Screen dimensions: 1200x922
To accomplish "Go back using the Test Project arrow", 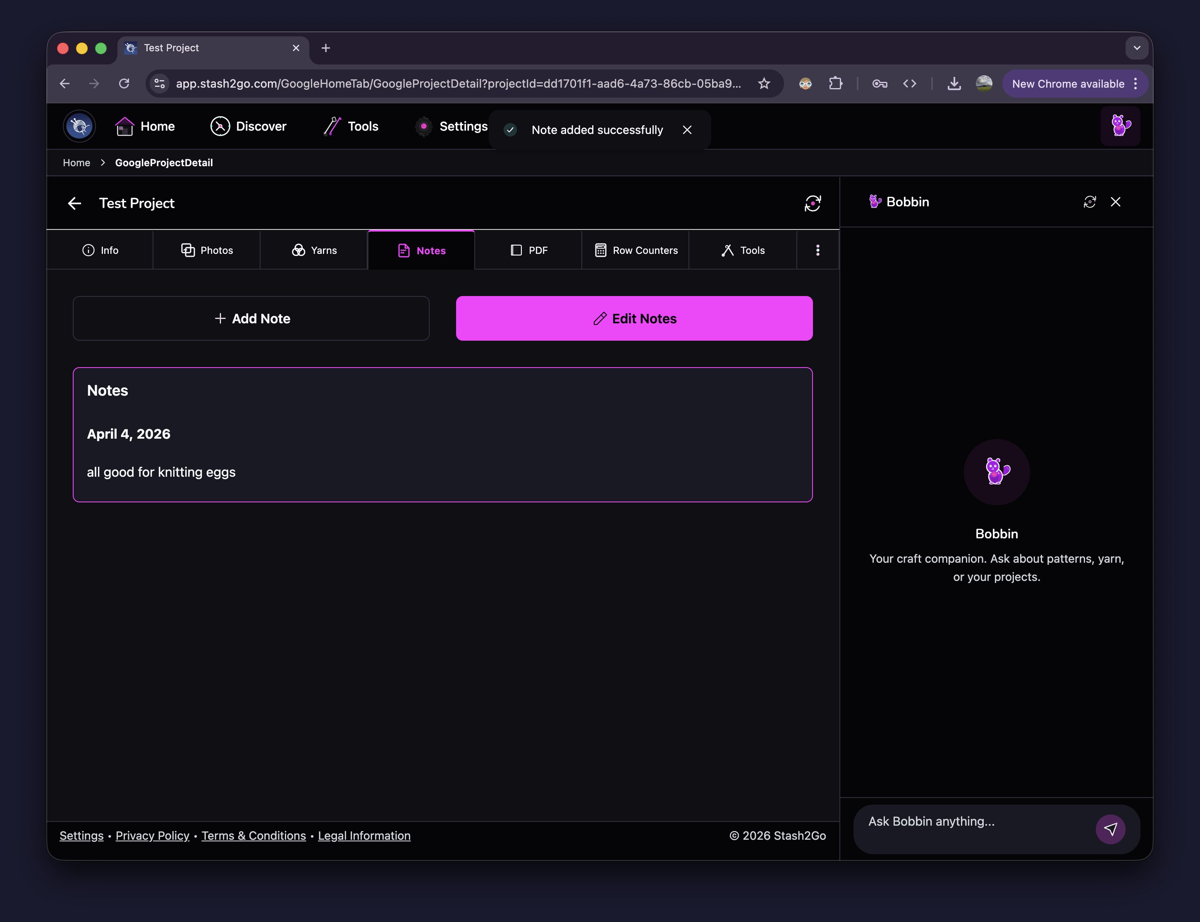I will tap(75, 203).
